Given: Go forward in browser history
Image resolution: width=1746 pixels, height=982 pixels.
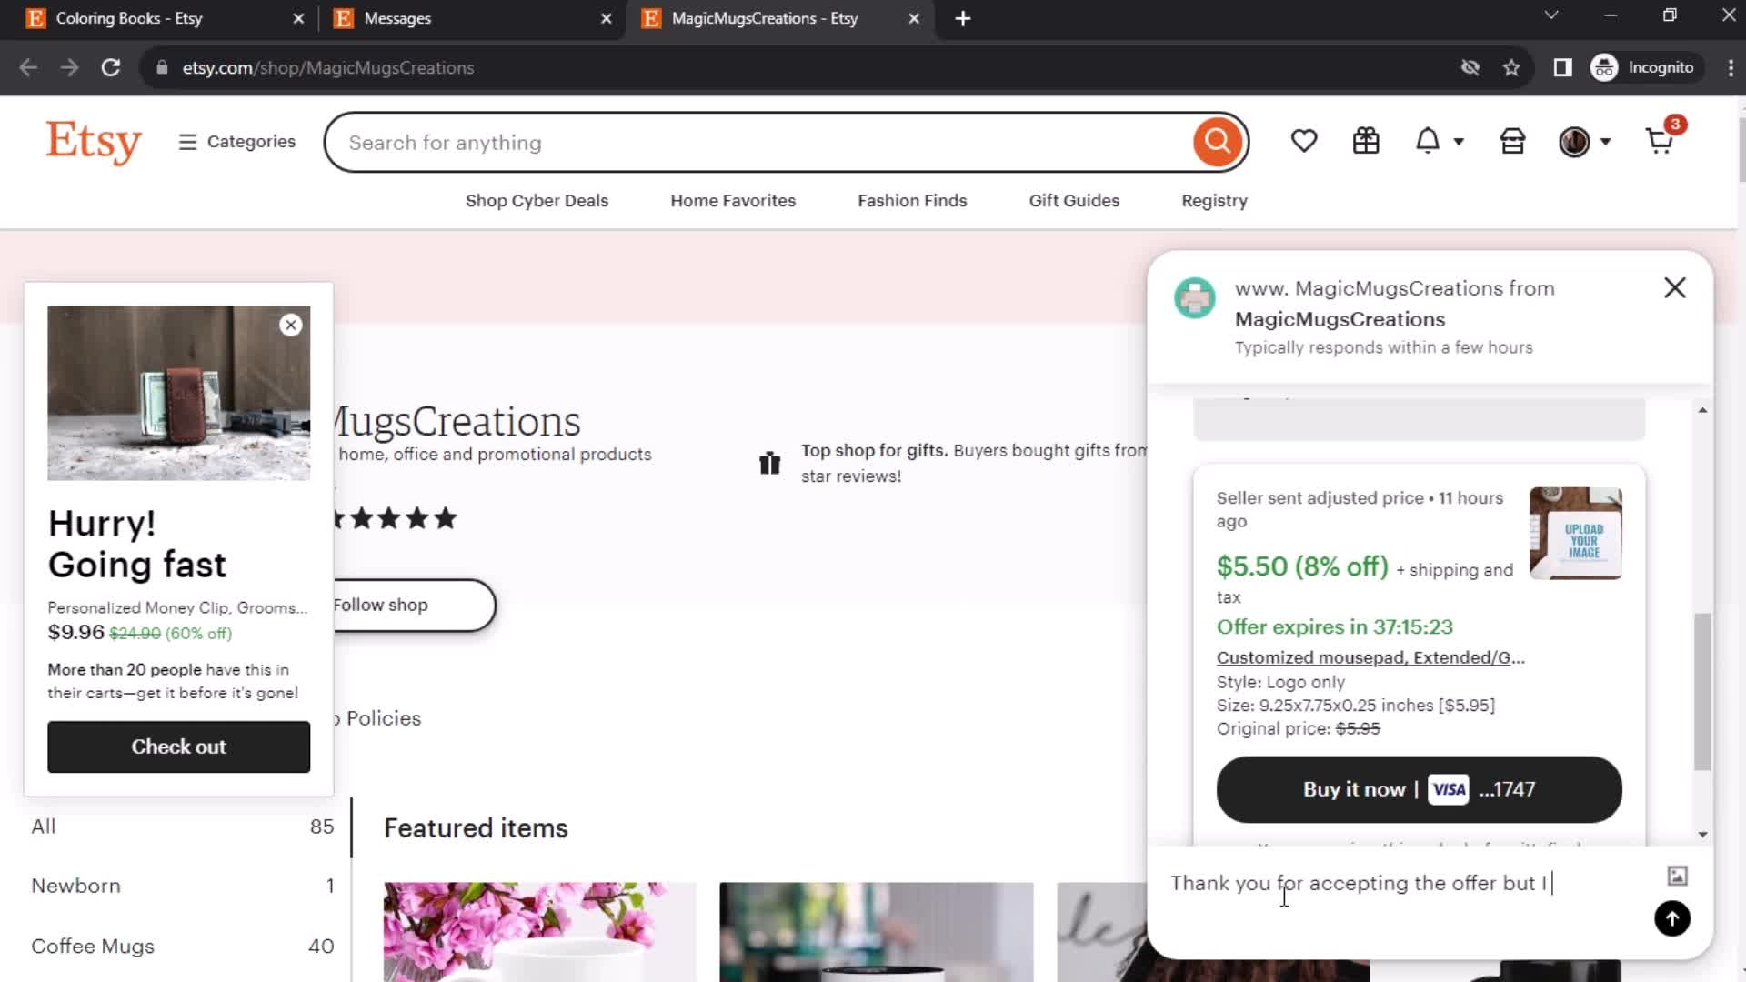Looking at the screenshot, I should click(x=69, y=67).
